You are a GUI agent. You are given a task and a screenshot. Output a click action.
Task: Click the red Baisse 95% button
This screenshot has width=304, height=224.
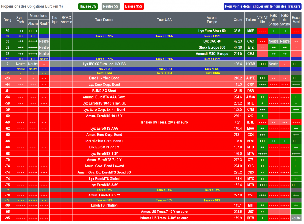[x=134, y=6]
